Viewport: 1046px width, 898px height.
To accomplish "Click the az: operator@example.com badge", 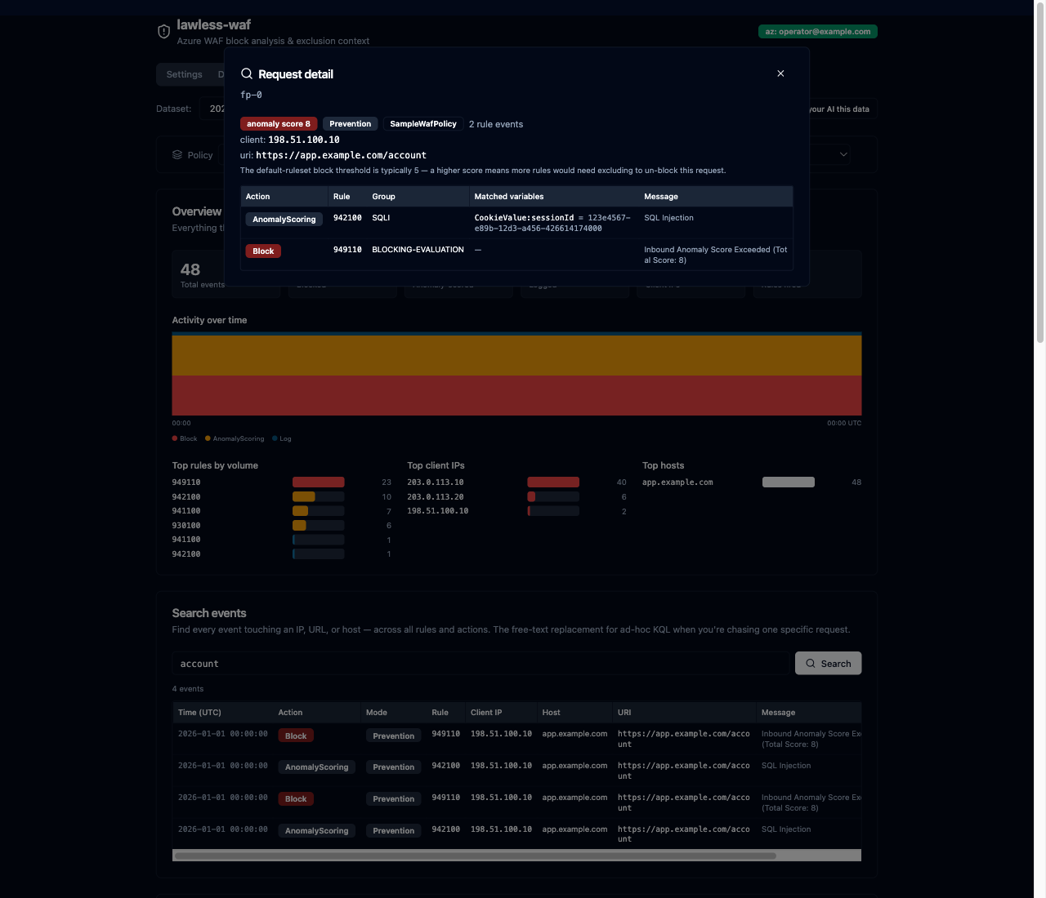I will click(818, 32).
